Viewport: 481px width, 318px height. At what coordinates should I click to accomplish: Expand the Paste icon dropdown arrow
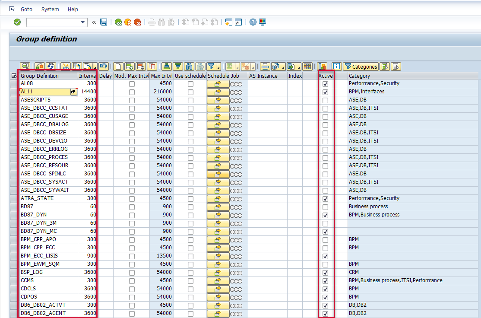95,68
